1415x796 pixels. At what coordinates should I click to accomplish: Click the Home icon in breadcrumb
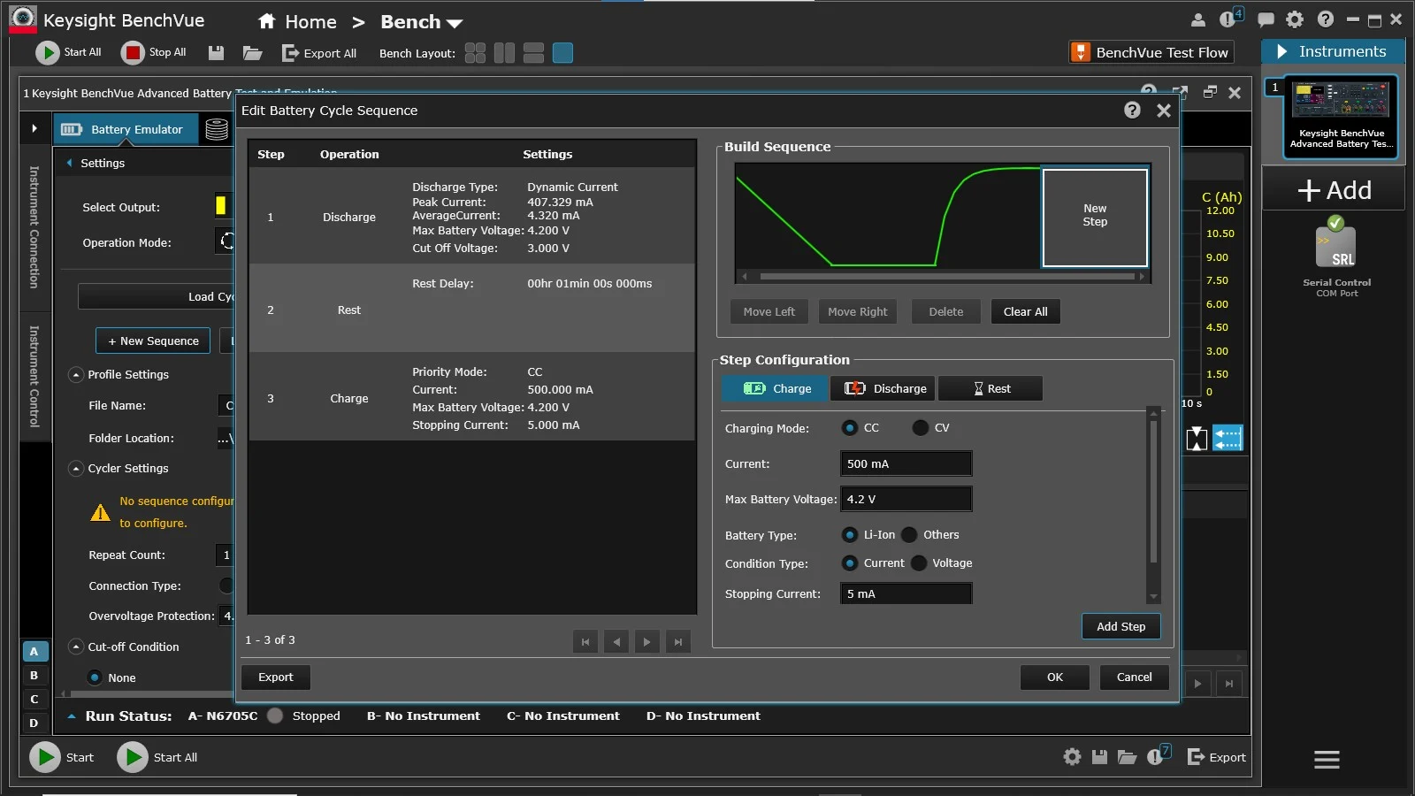click(267, 21)
